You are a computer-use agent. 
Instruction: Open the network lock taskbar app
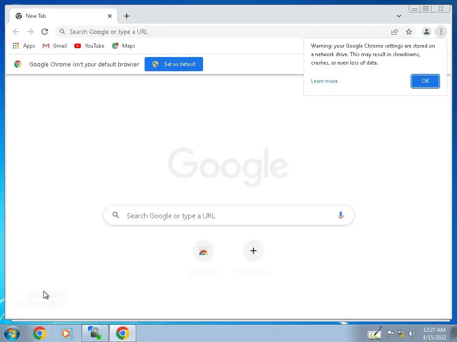point(95,333)
